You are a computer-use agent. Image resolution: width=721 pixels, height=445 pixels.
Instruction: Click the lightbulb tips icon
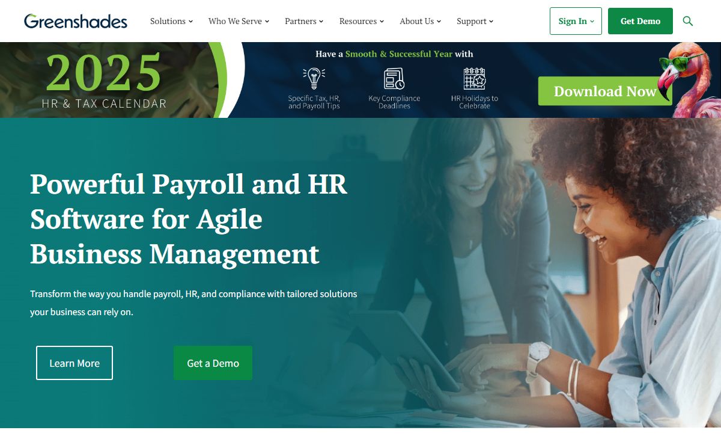tap(314, 79)
